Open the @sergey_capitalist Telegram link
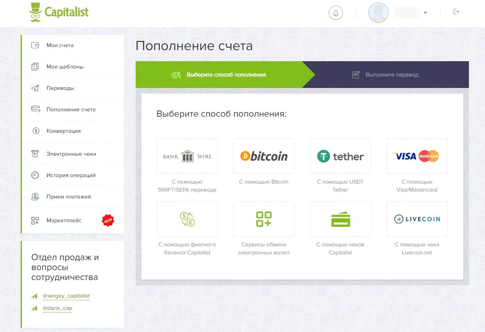The height and width of the screenshot is (332, 485). tap(66, 296)
